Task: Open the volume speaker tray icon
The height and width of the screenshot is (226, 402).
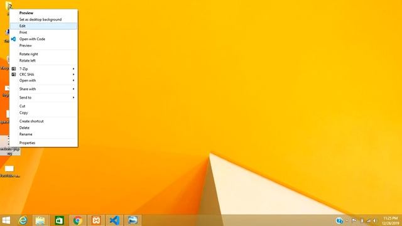Action: click(375, 220)
